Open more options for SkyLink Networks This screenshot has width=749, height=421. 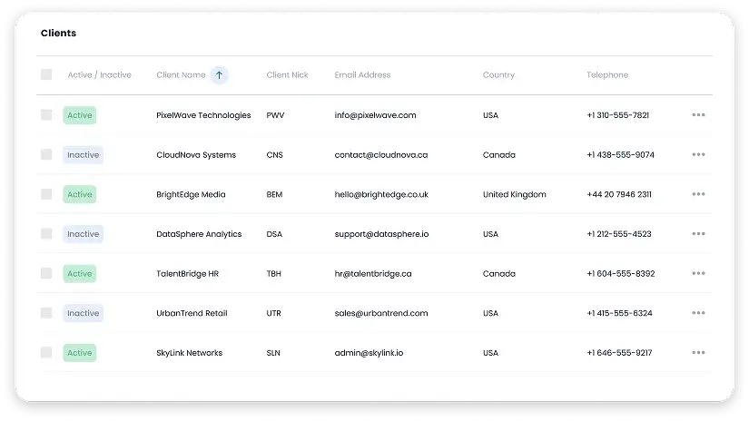coord(698,353)
